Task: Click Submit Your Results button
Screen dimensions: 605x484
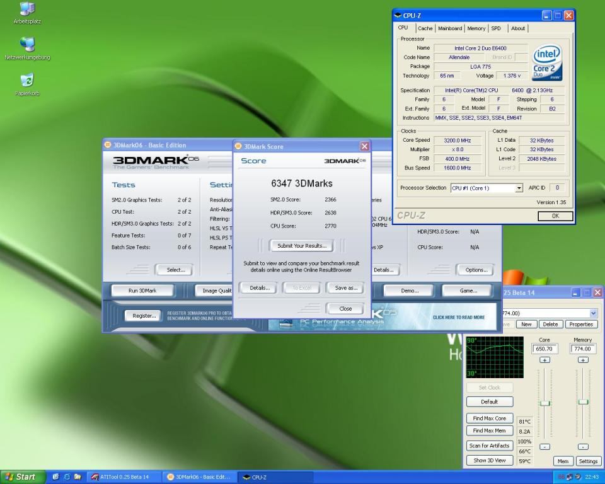Action: pyautogui.click(x=302, y=246)
